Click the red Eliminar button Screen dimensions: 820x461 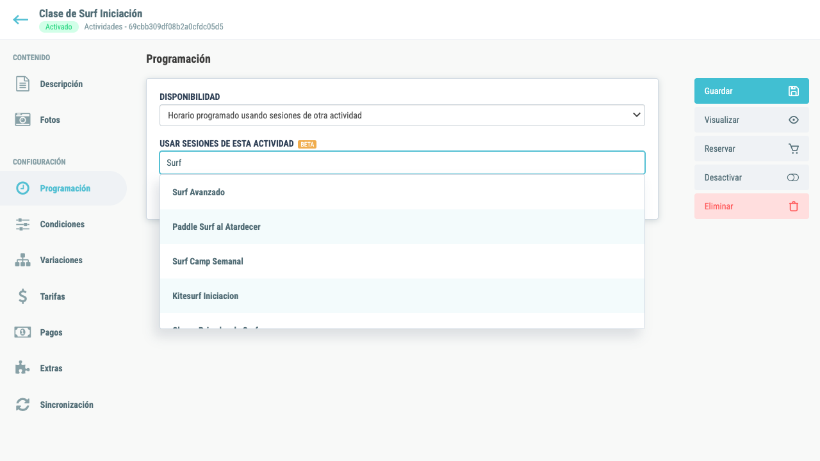[x=751, y=206]
